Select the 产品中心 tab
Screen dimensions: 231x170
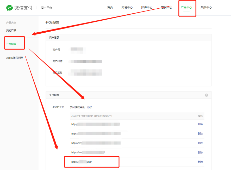point(186,7)
